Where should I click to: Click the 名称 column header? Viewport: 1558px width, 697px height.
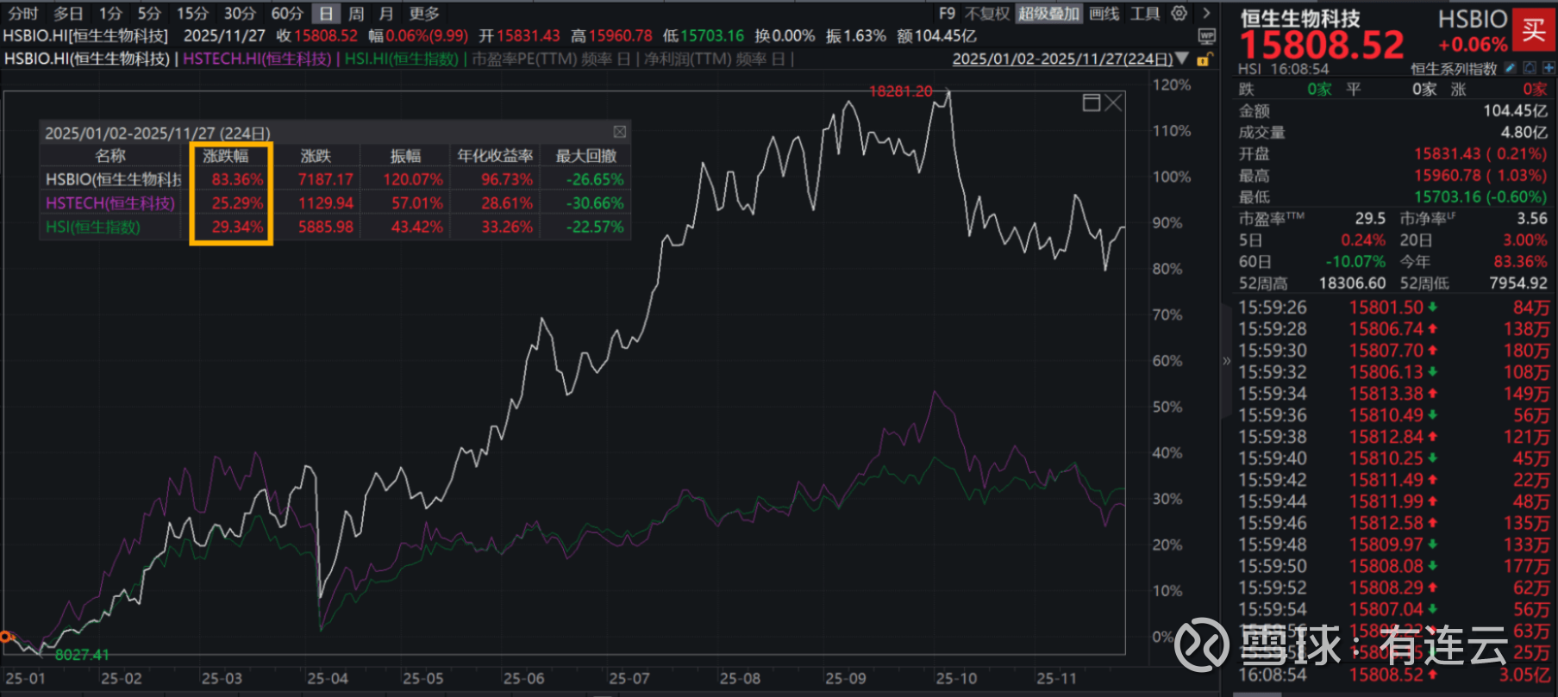tap(110, 156)
